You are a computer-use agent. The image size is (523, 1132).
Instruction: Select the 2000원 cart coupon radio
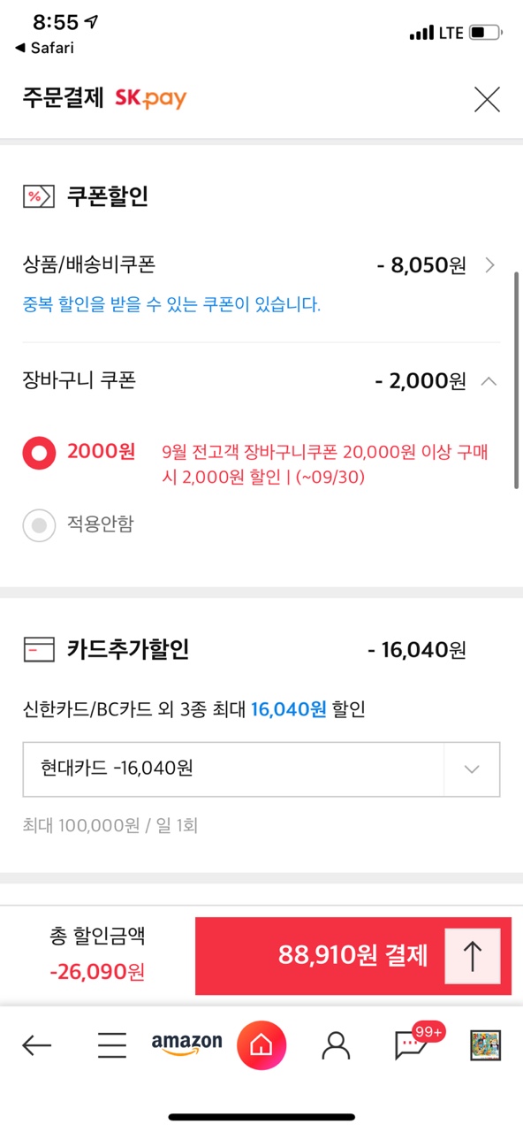pyautogui.click(x=39, y=454)
